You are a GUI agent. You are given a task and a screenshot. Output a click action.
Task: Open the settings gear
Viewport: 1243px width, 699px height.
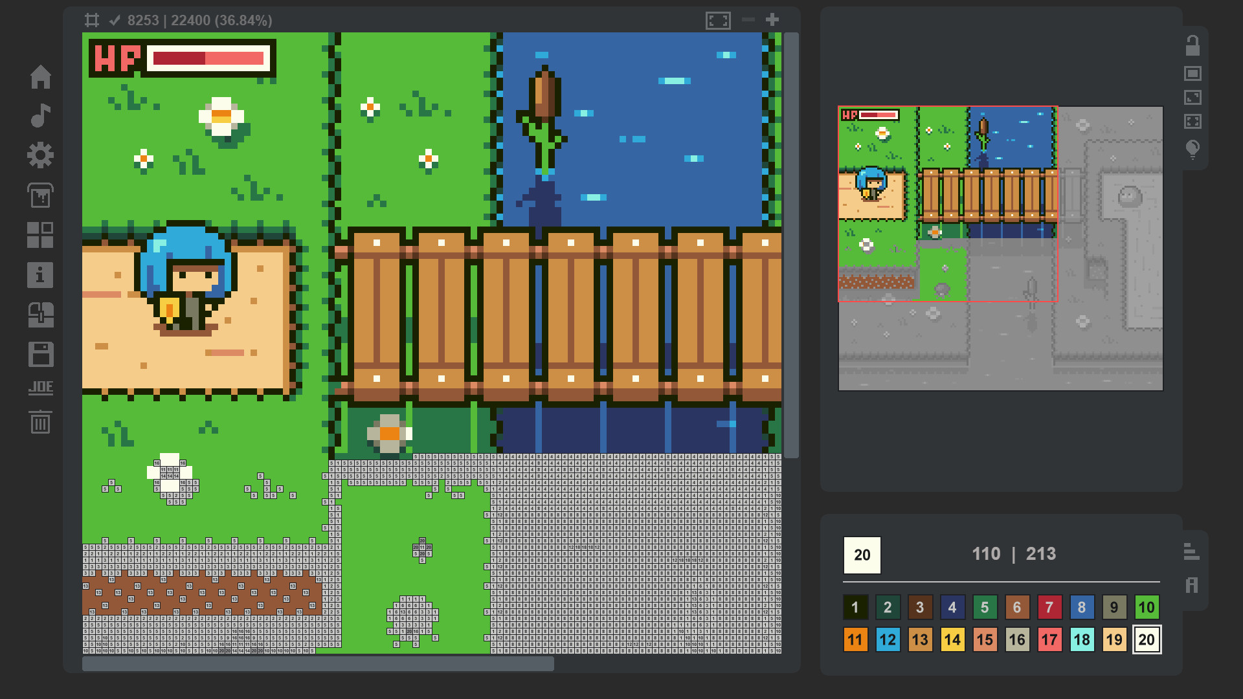point(41,155)
